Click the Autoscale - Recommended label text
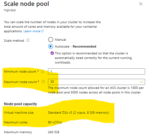 pyautogui.click(x=75, y=47)
